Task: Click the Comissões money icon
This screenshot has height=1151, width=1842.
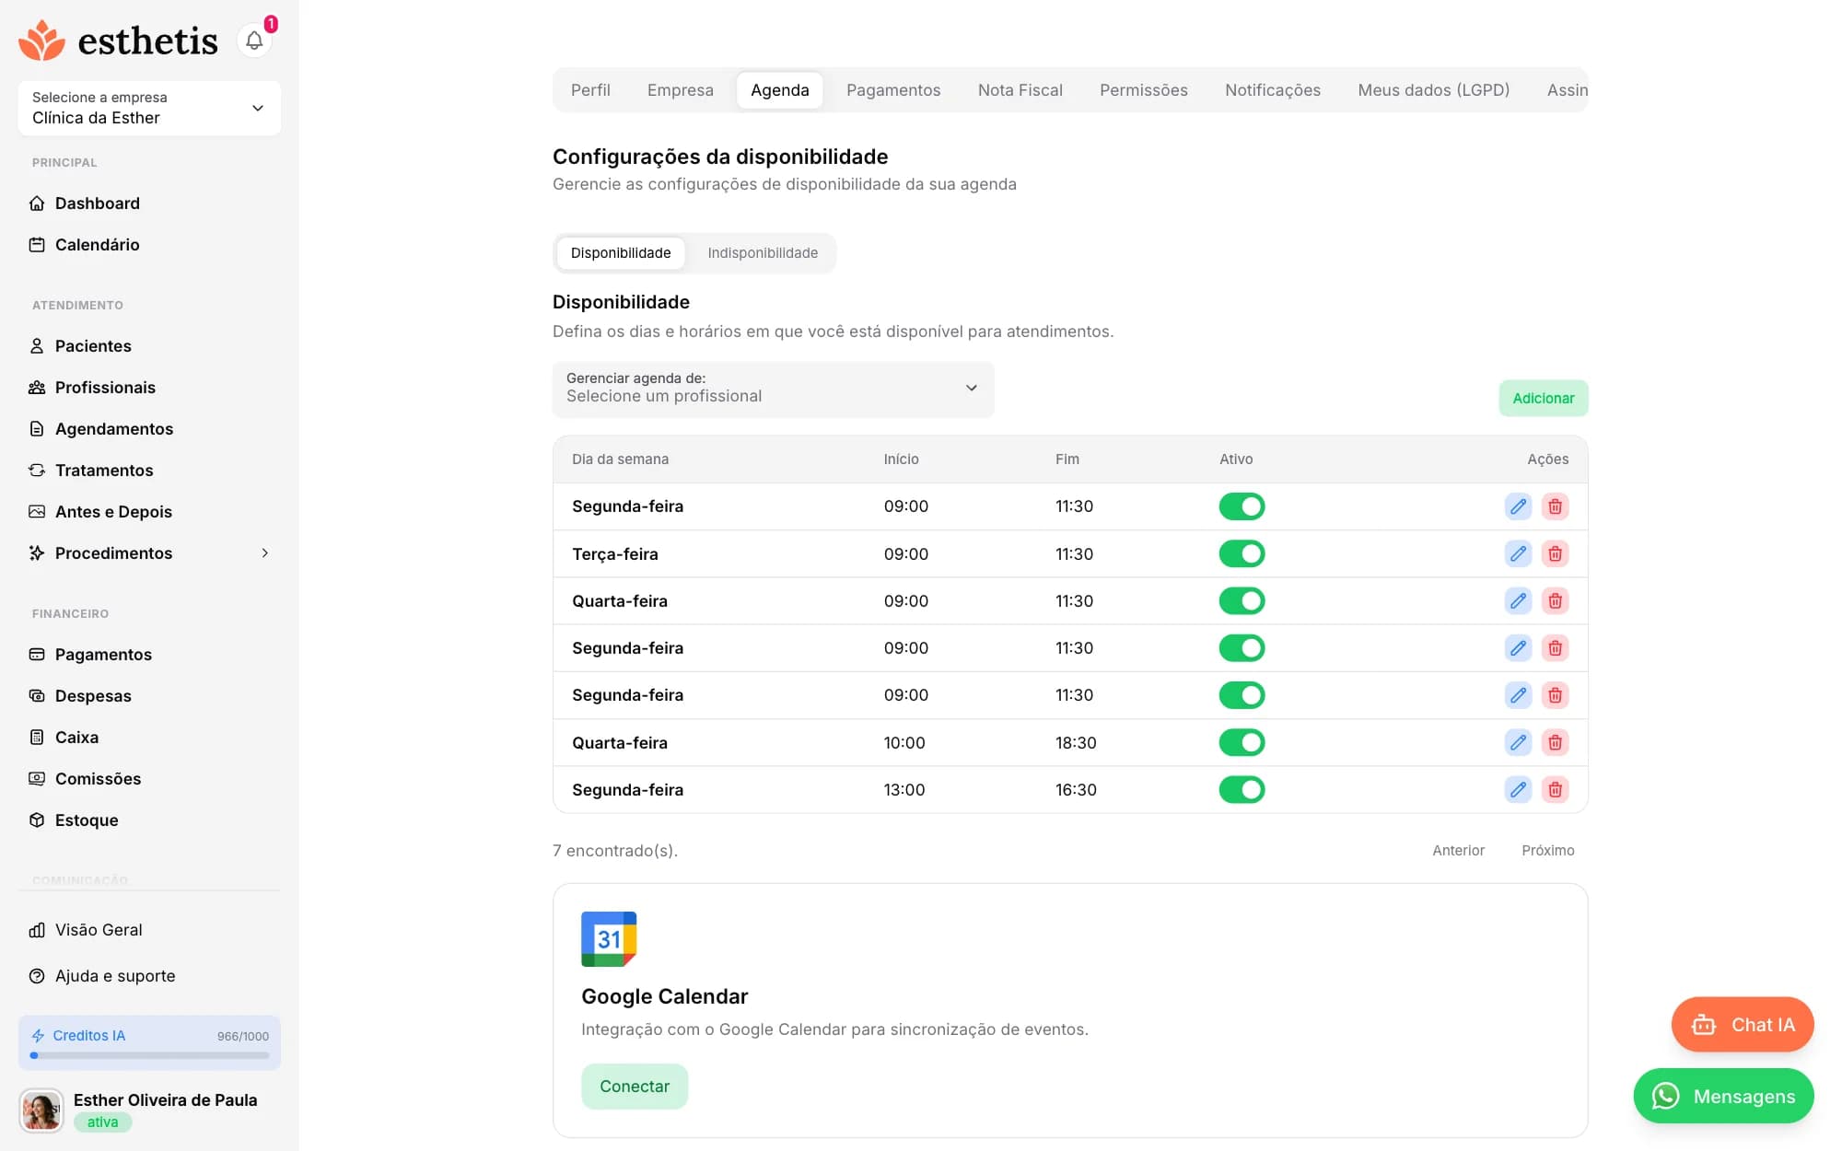Action: (37, 779)
